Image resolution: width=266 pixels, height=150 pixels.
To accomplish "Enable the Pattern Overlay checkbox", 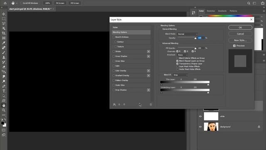I will click(113, 80).
